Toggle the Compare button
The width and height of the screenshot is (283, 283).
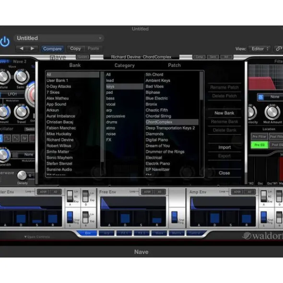click(x=52, y=49)
